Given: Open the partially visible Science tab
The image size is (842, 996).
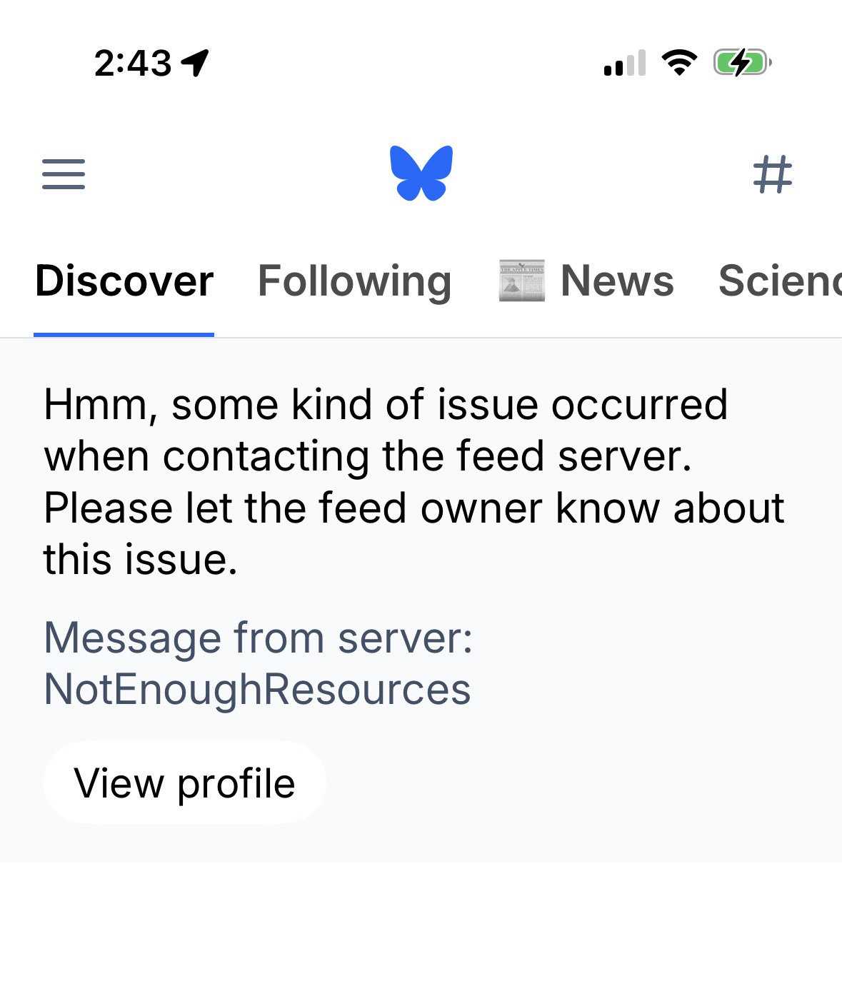Looking at the screenshot, I should 780,281.
